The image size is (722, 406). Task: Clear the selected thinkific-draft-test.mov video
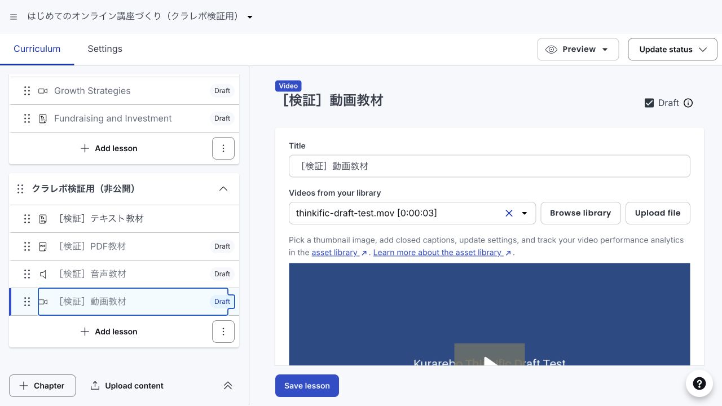509,213
